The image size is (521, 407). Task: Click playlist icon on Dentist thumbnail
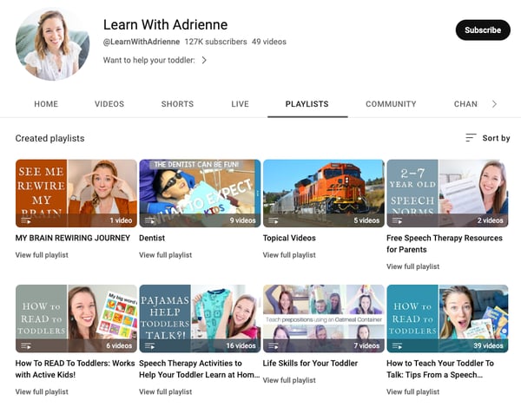(x=149, y=220)
